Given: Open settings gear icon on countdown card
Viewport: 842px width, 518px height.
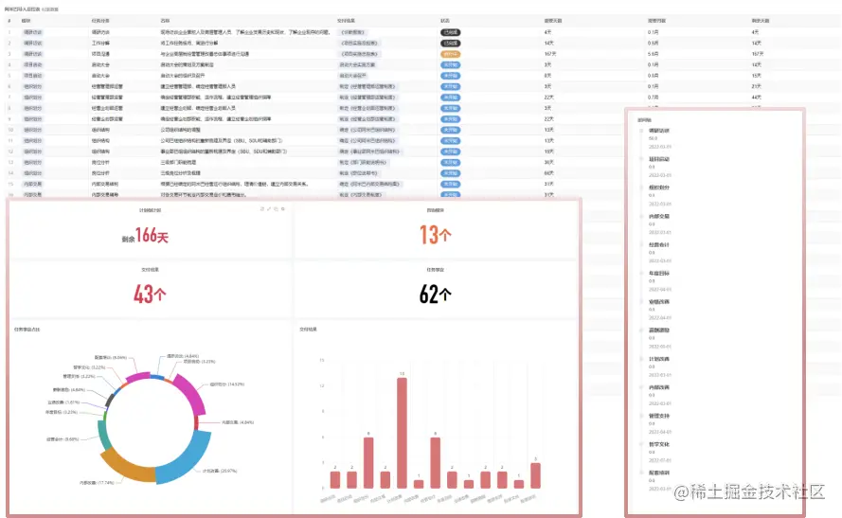Looking at the screenshot, I should (283, 209).
